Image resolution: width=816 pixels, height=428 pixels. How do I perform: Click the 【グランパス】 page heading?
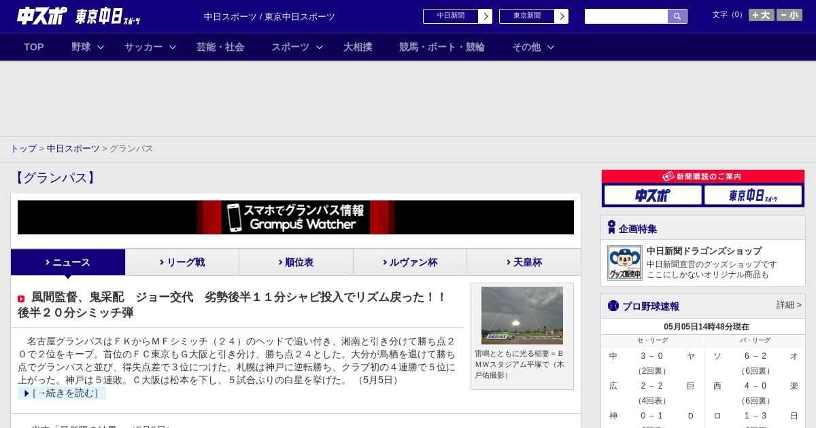(x=55, y=178)
